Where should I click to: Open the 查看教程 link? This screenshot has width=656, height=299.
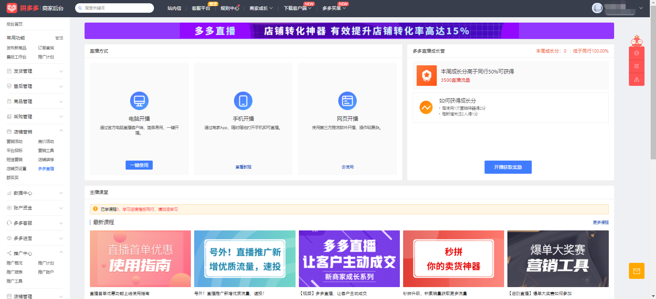(x=243, y=167)
